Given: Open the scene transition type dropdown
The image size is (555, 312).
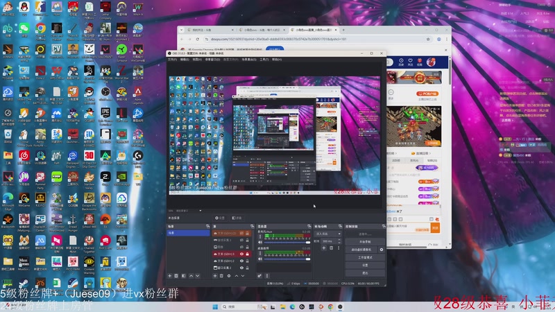Looking at the screenshot, I should click(x=327, y=234).
